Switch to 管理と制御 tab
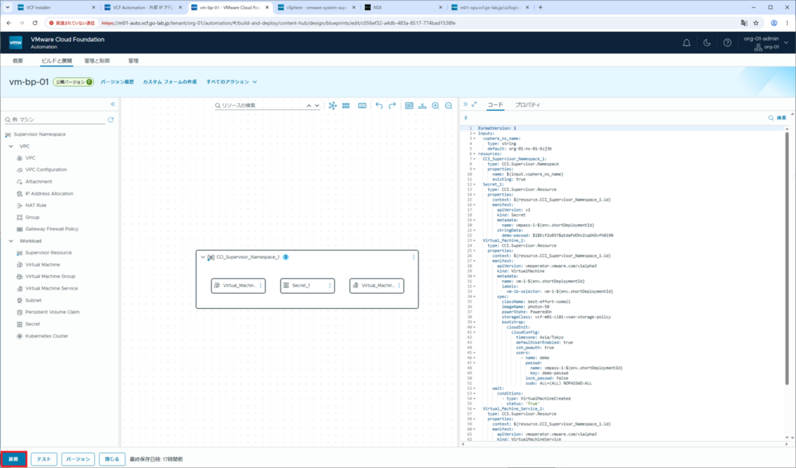 [x=97, y=61]
